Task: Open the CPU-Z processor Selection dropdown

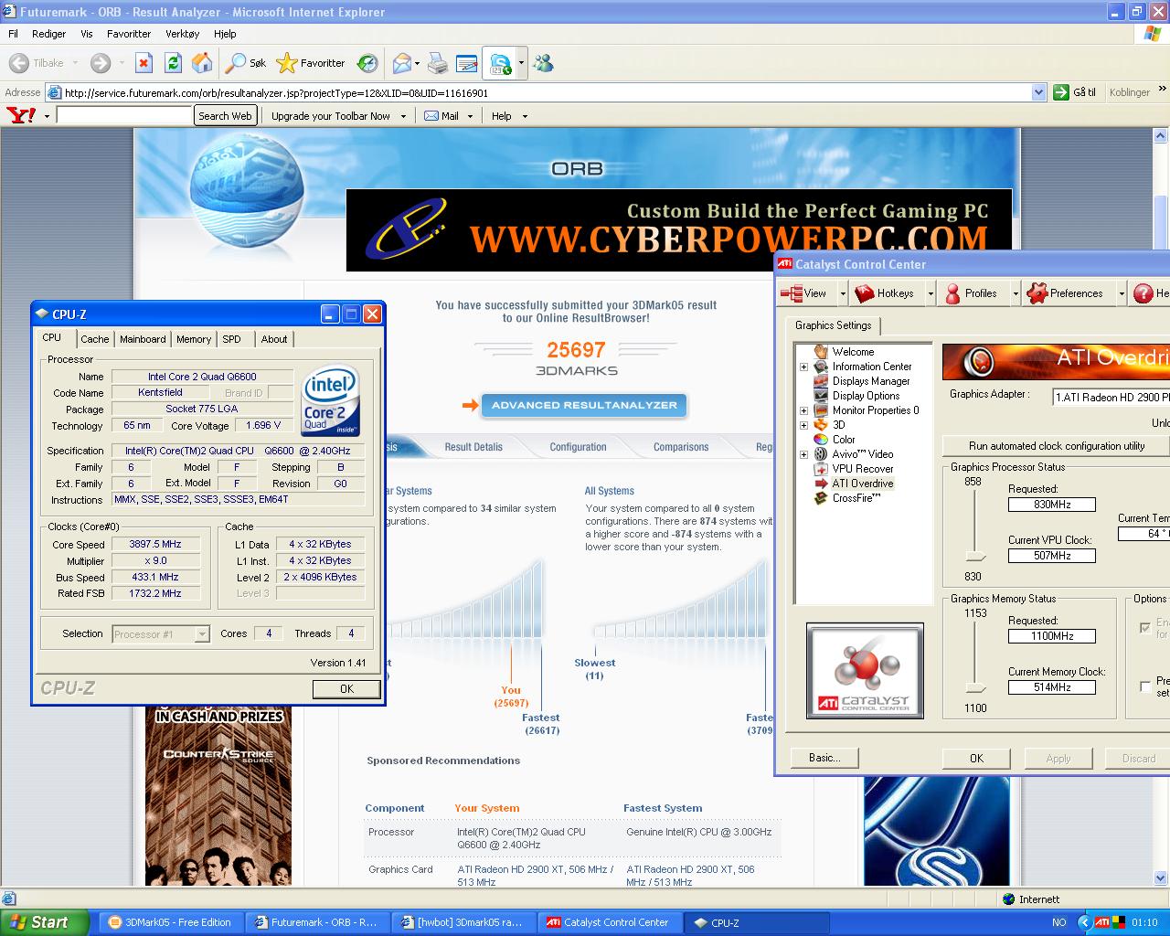Action: click(202, 633)
